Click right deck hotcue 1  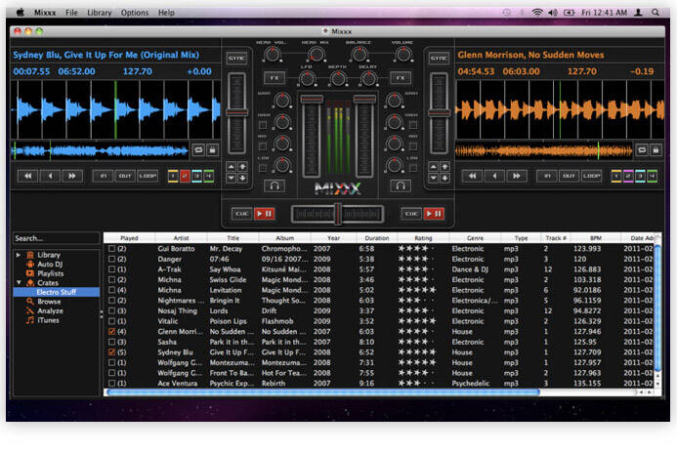pos(616,176)
